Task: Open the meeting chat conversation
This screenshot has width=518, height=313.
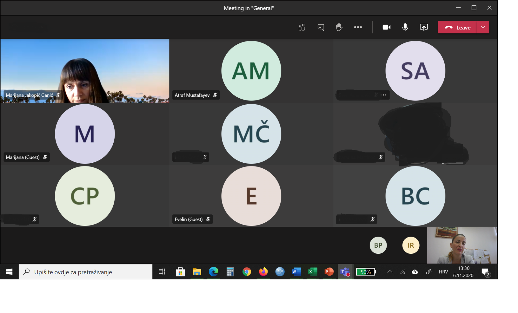Action: tap(321, 27)
